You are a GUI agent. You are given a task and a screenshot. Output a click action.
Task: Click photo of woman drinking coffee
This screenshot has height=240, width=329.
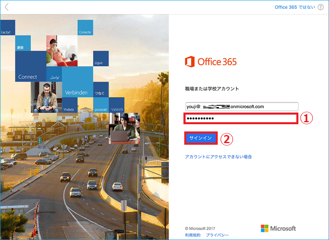62,51
